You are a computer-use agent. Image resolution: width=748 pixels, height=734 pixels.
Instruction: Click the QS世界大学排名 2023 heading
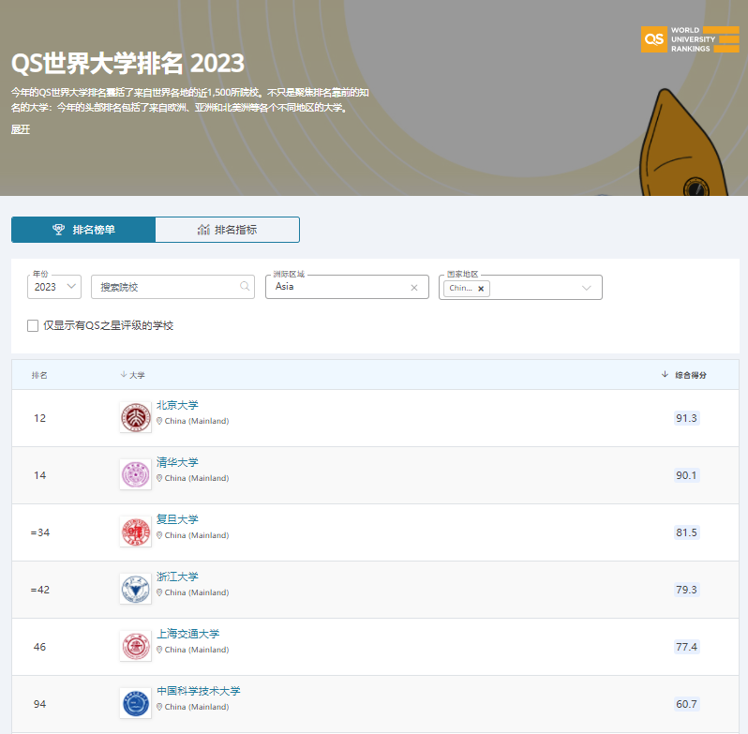[127, 64]
